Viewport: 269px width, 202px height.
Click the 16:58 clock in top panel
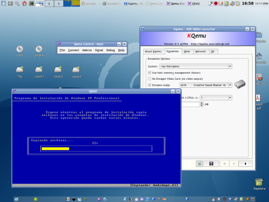point(247,3)
